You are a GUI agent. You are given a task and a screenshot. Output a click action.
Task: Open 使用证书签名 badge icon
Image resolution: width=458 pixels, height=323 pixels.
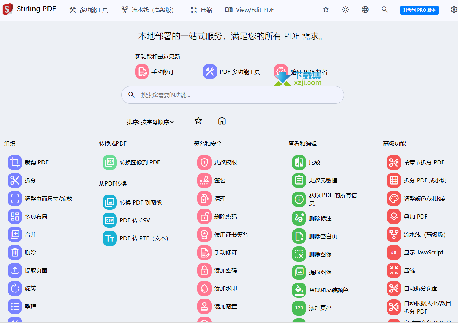(x=204, y=234)
